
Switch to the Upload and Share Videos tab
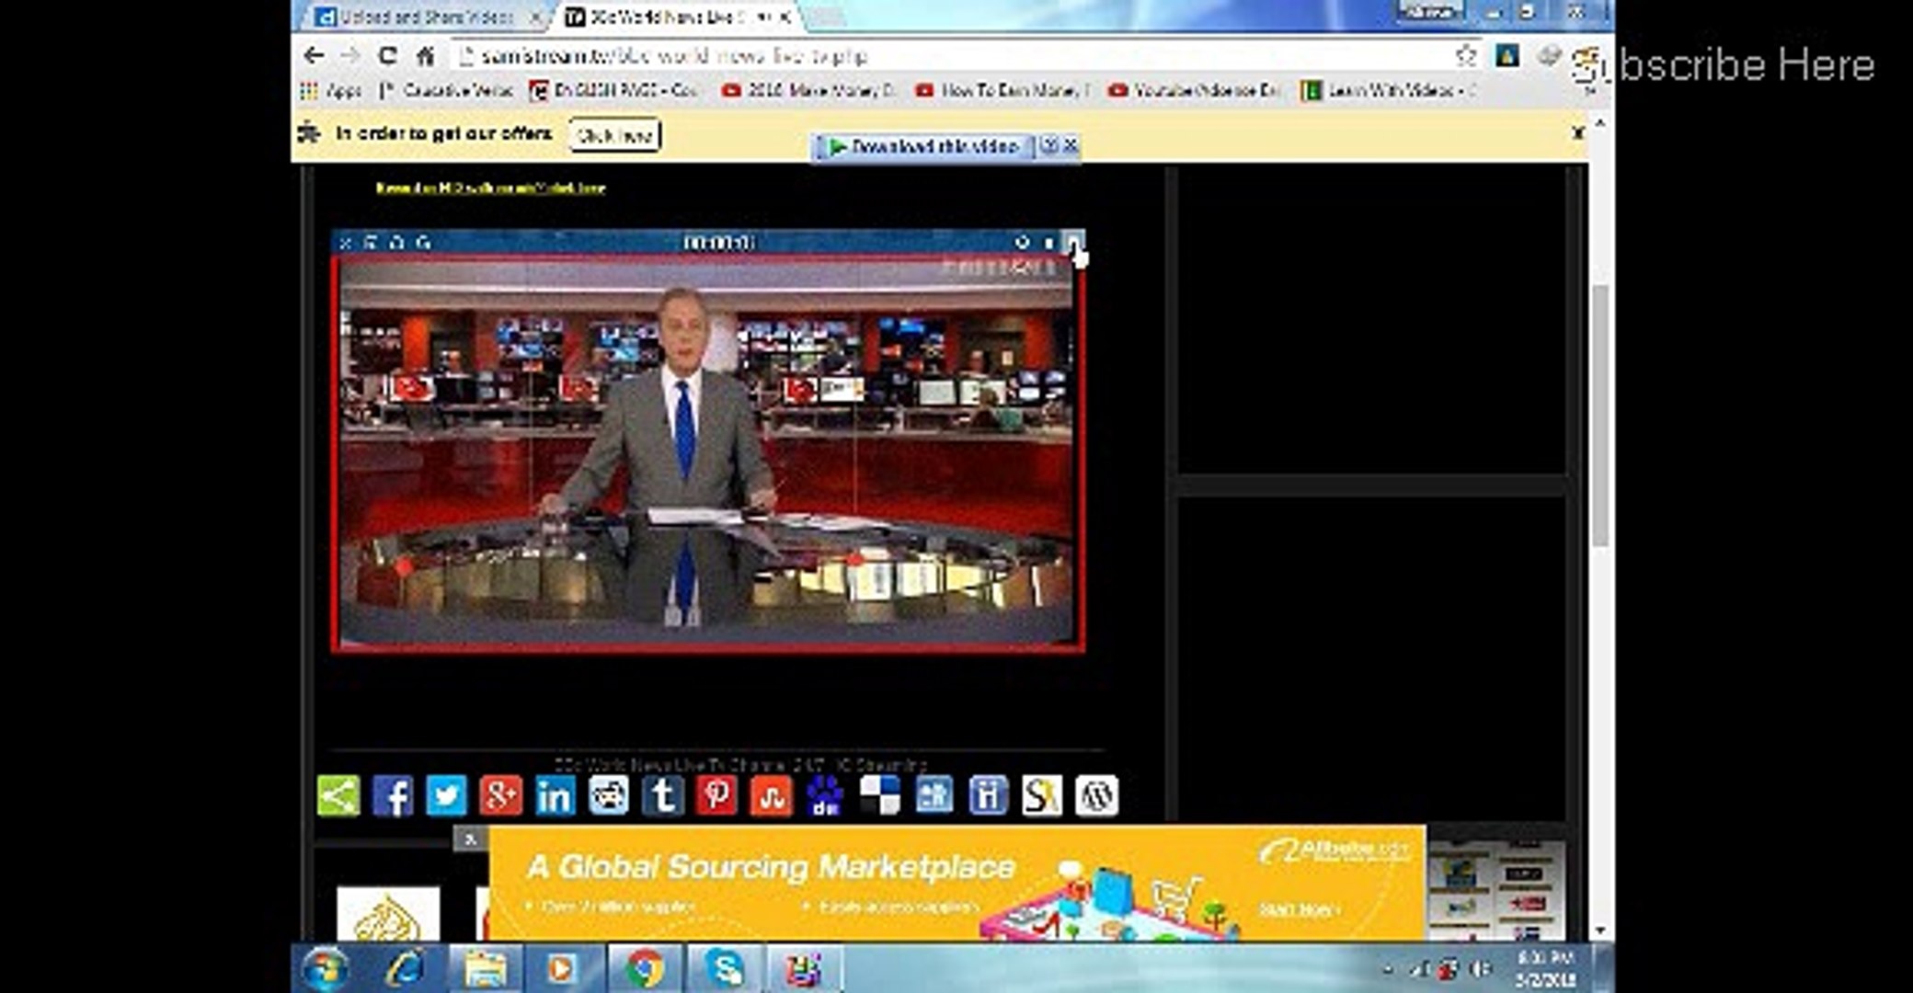coord(428,17)
